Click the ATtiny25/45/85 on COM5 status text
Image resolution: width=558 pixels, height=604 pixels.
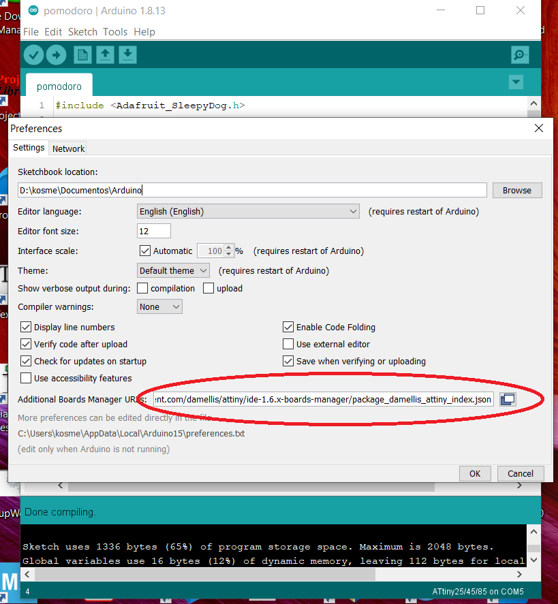pyautogui.click(x=478, y=592)
